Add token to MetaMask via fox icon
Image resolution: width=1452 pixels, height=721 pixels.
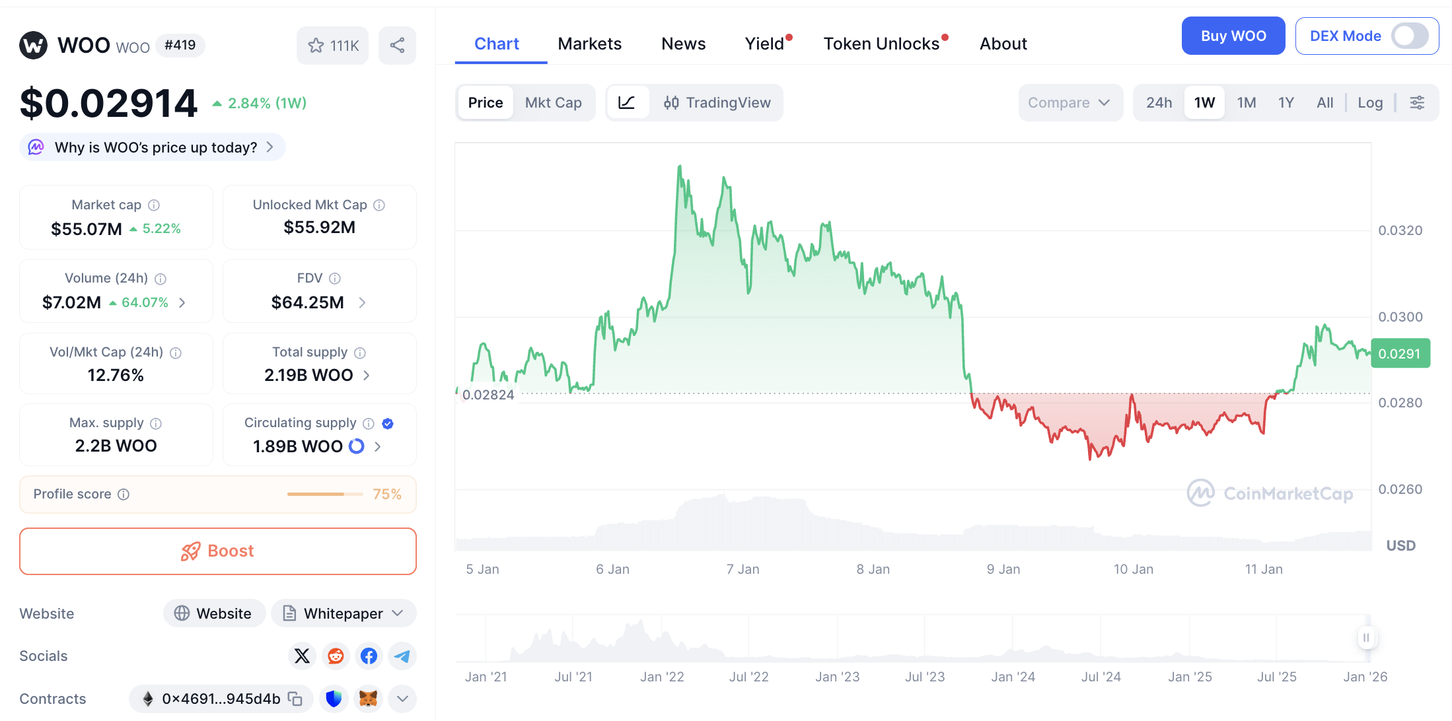coord(368,699)
